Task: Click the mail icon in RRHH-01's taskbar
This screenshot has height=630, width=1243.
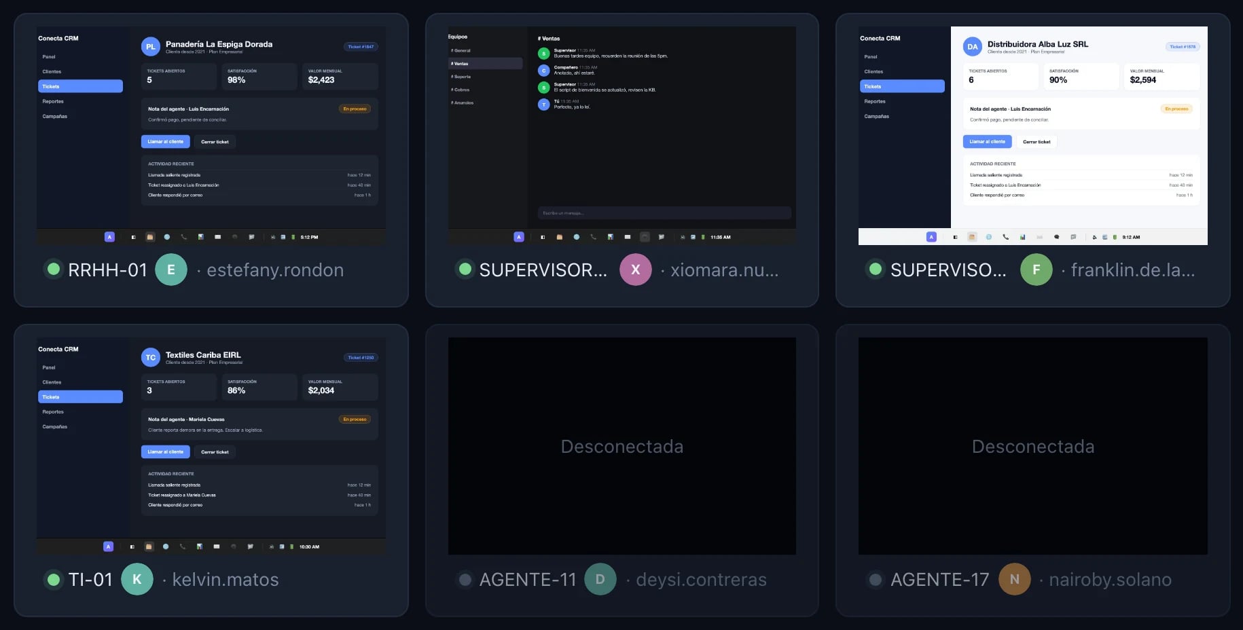Action: tap(218, 237)
